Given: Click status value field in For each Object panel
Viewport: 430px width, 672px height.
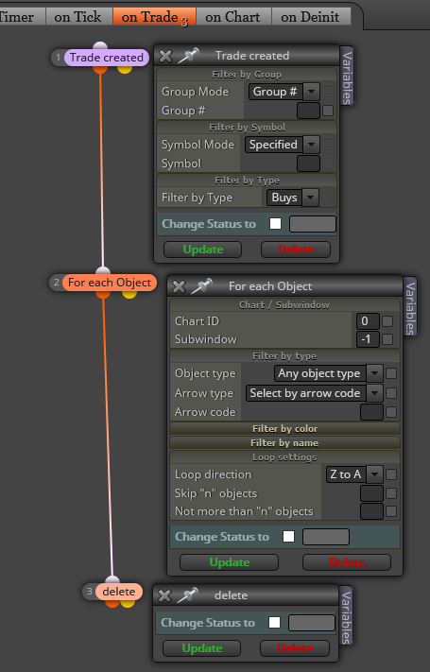Looking at the screenshot, I should tap(326, 537).
